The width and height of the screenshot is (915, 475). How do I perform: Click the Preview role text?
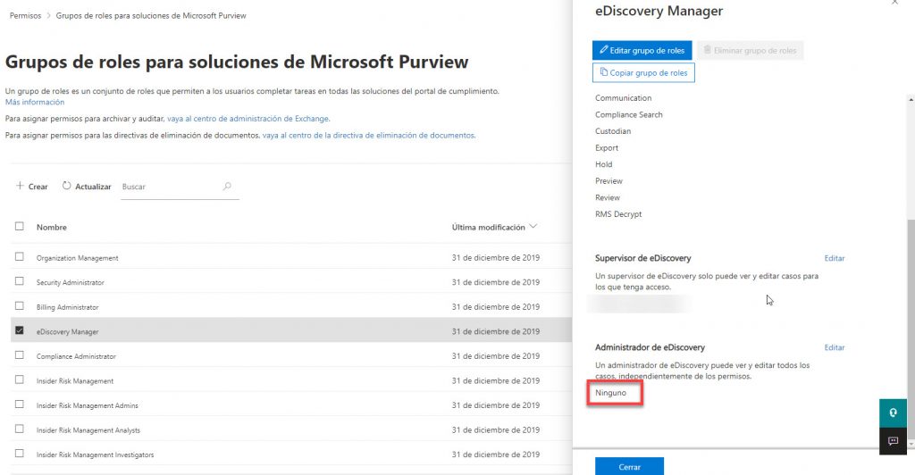coord(609,181)
